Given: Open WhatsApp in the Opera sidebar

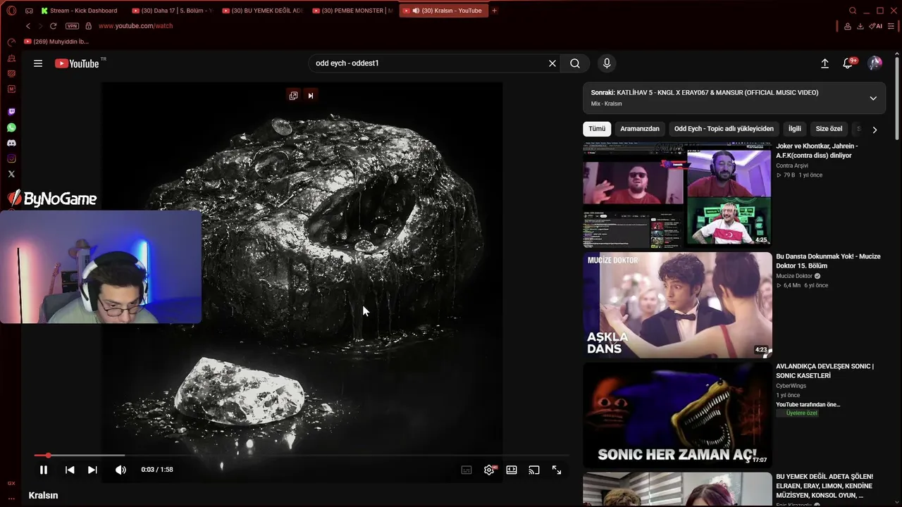Looking at the screenshot, I should pyautogui.click(x=11, y=127).
